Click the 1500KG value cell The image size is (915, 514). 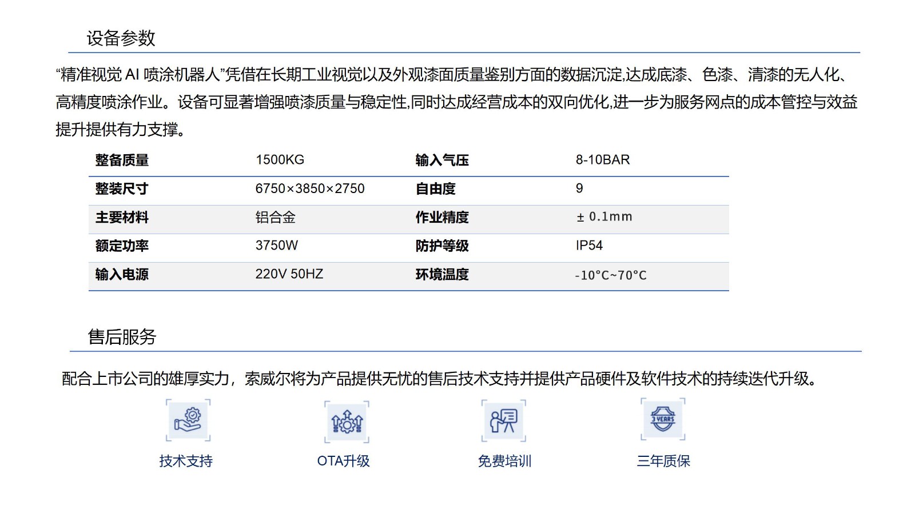point(280,160)
